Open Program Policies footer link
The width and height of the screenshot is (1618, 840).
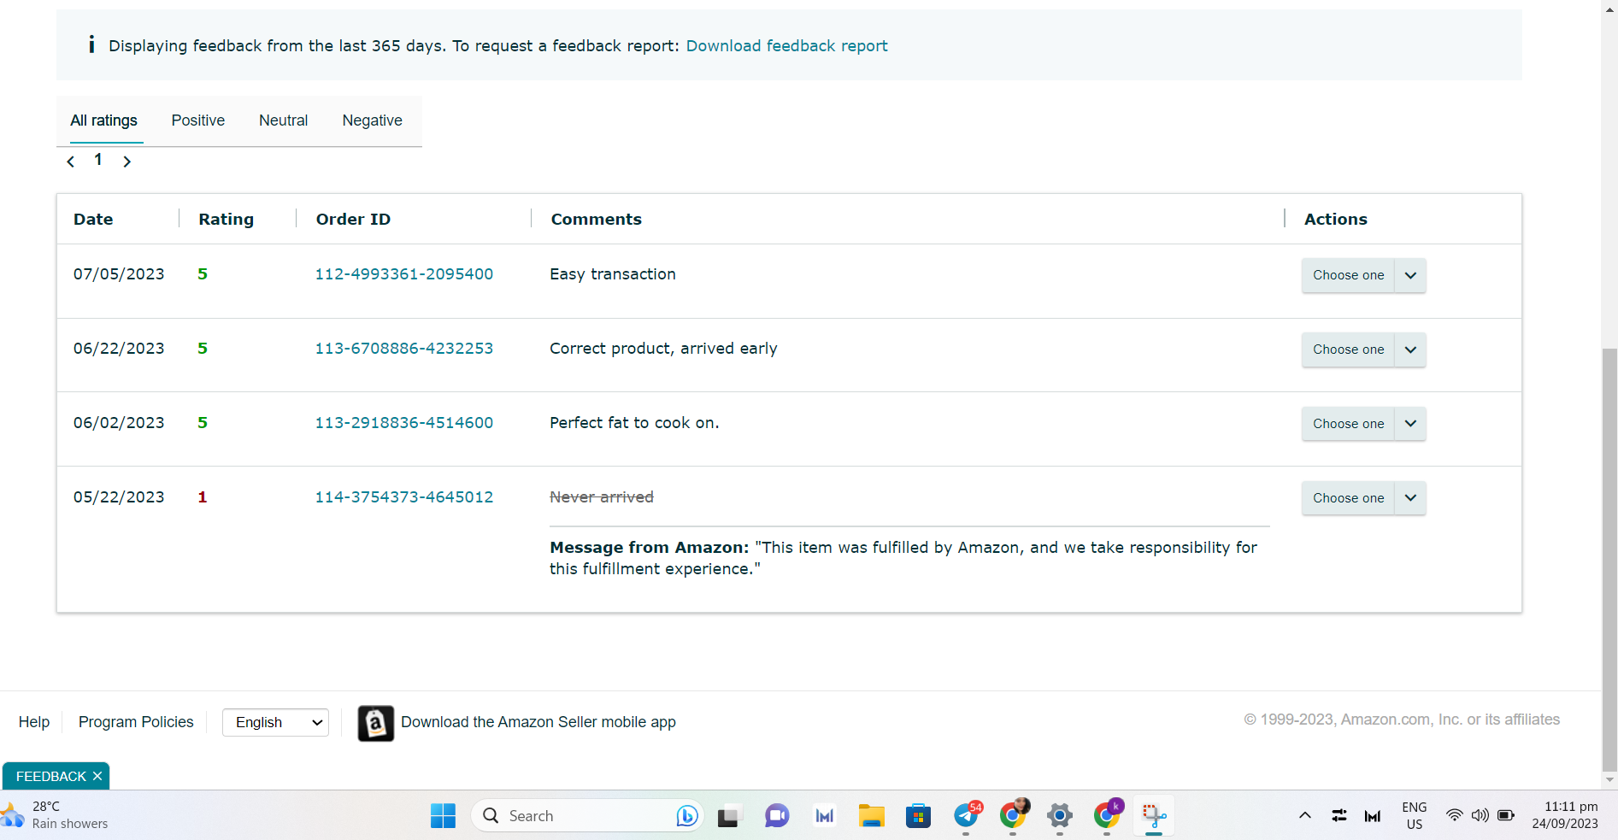pyautogui.click(x=136, y=722)
